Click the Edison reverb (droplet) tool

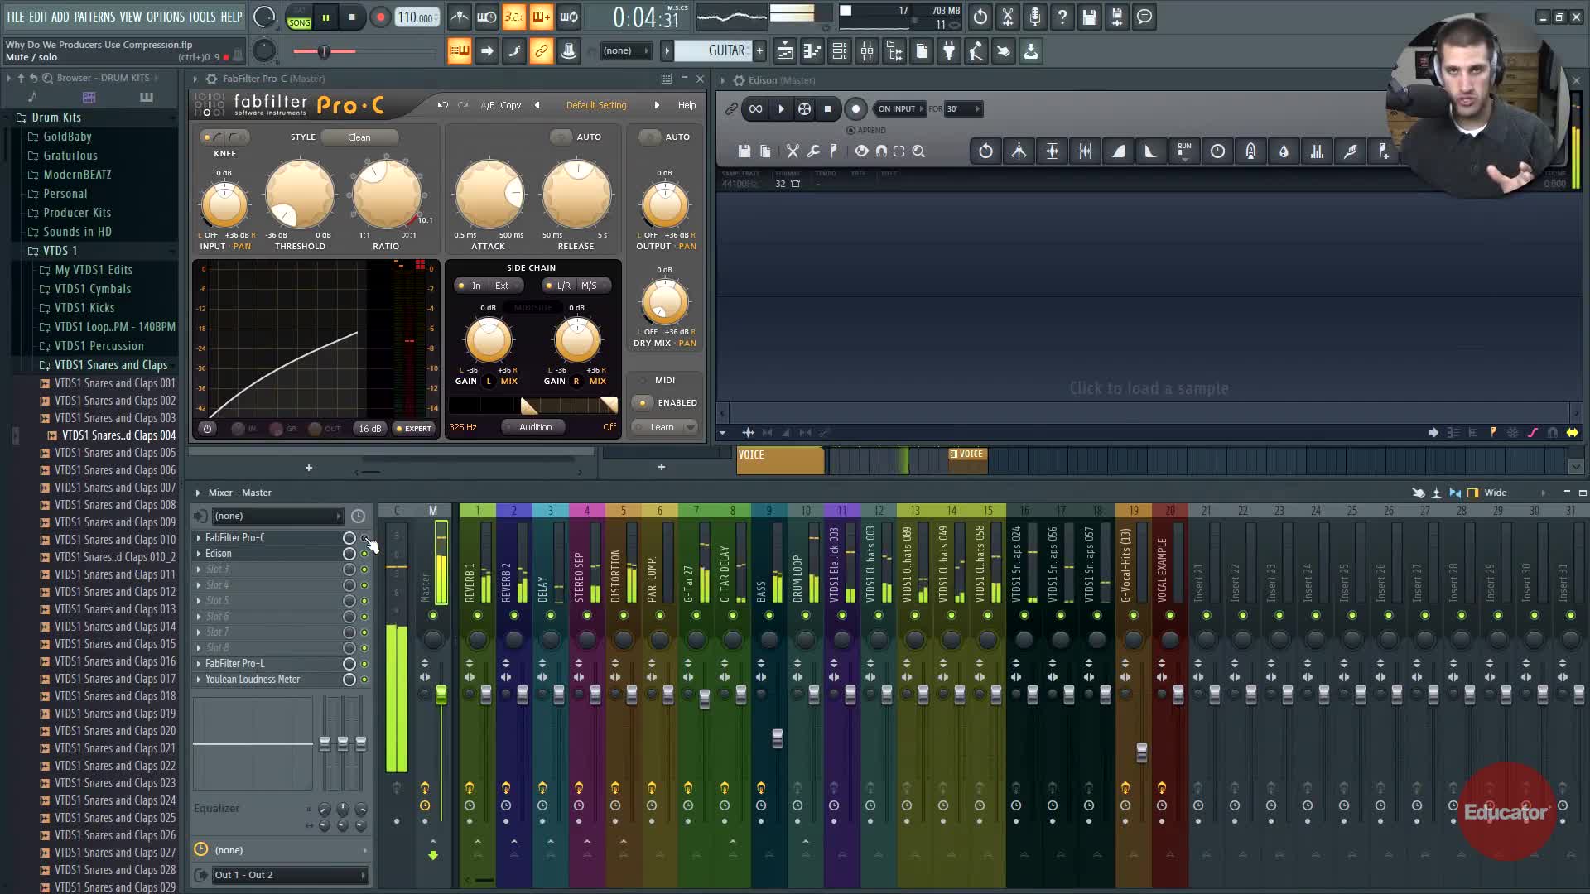coord(1284,151)
